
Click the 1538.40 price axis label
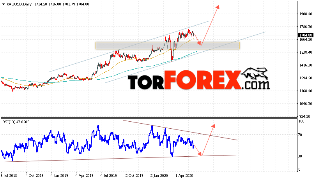pos(306,52)
